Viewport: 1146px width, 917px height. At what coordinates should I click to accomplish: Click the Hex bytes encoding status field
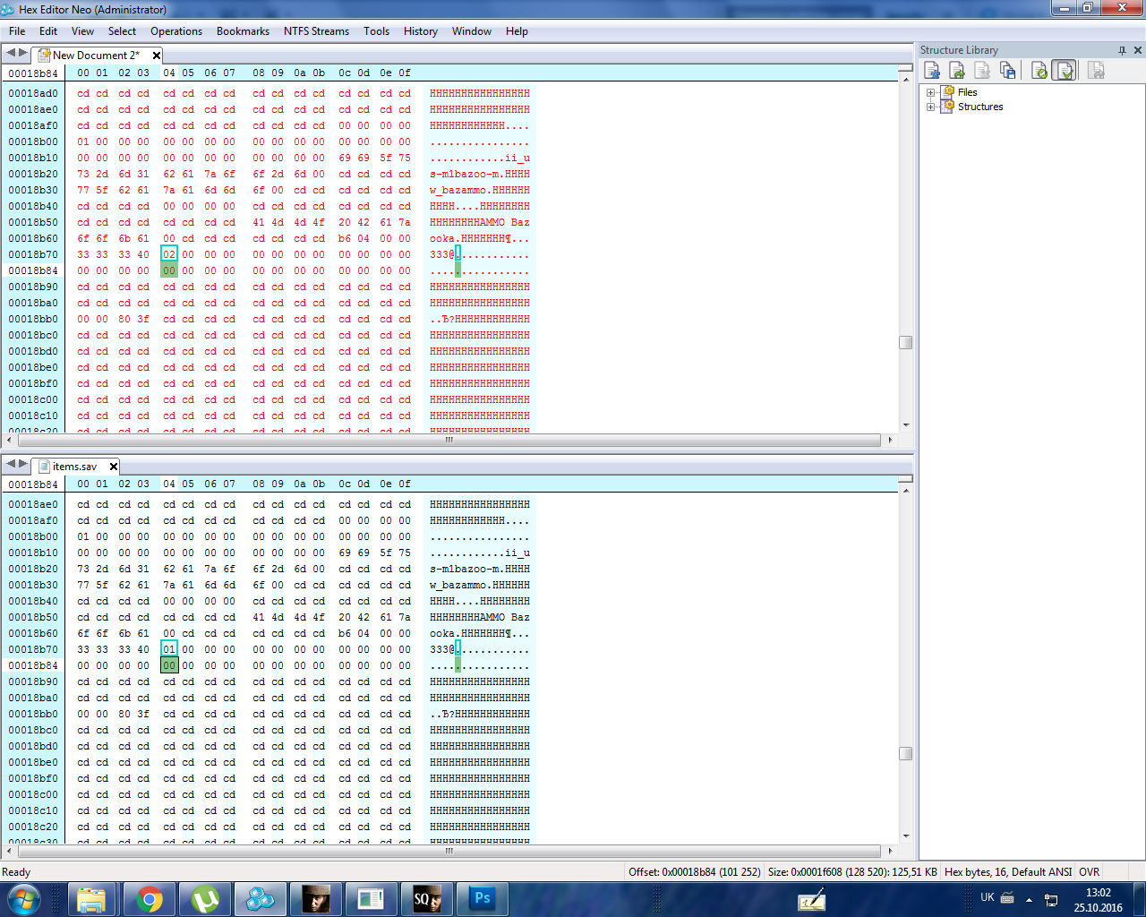[x=1007, y=872]
